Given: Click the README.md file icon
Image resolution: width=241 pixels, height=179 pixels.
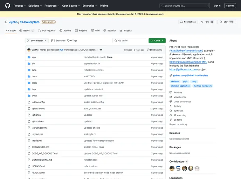Looking at the screenshot, I should click(29, 173).
